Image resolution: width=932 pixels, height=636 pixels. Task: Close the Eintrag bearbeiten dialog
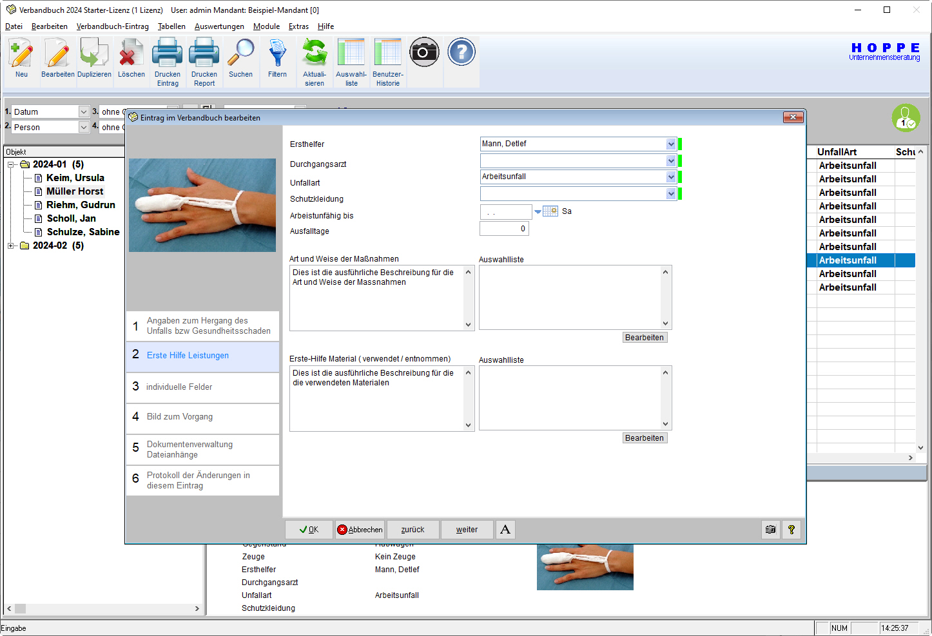pyautogui.click(x=793, y=117)
